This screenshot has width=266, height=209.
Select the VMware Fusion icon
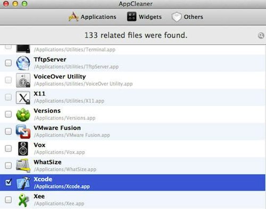(x=23, y=131)
